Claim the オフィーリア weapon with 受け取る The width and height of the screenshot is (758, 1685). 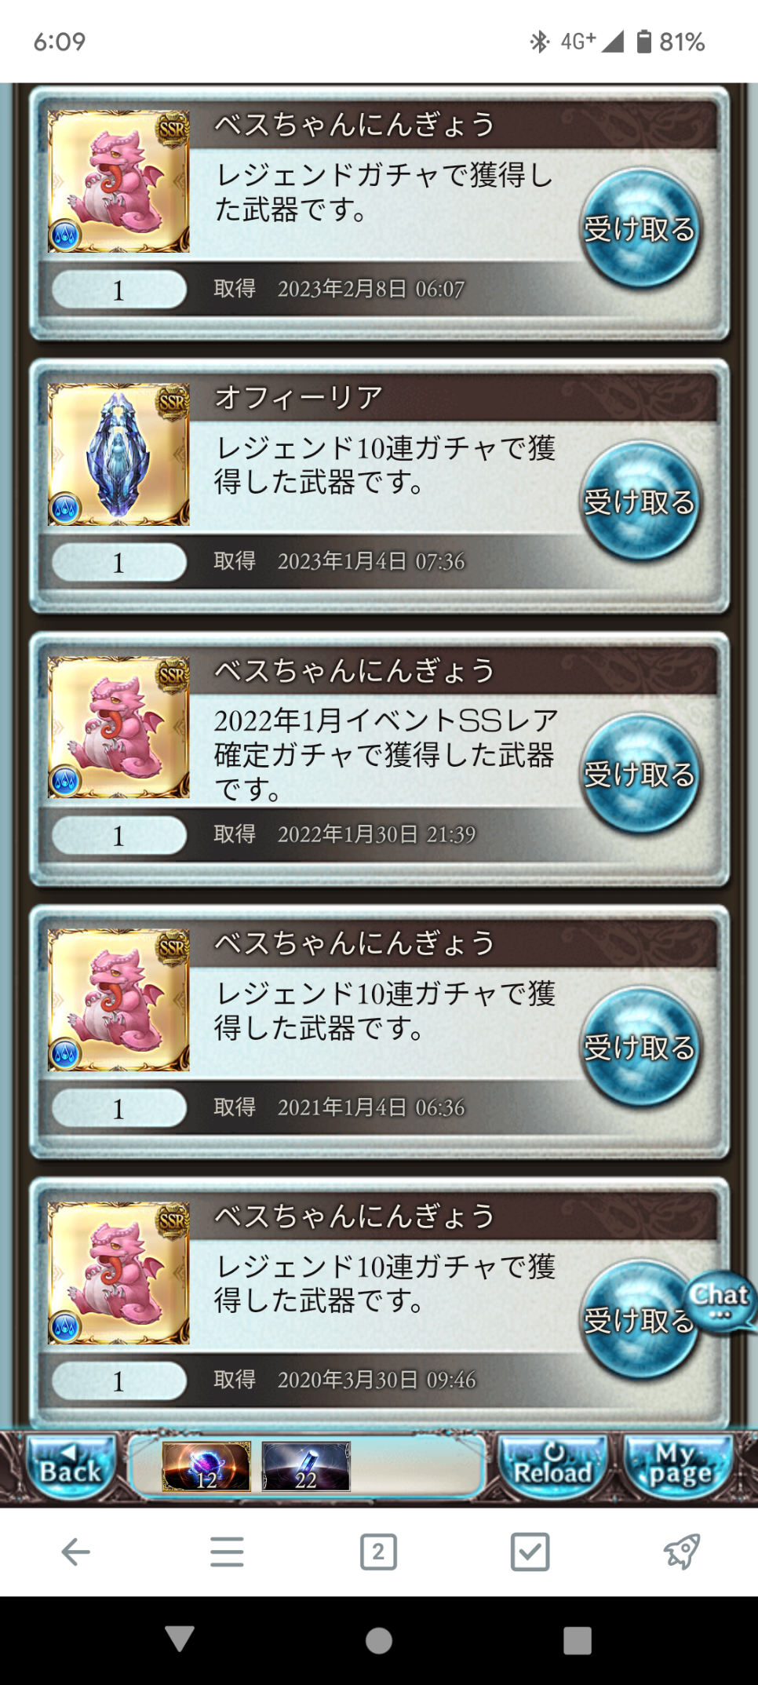click(640, 501)
